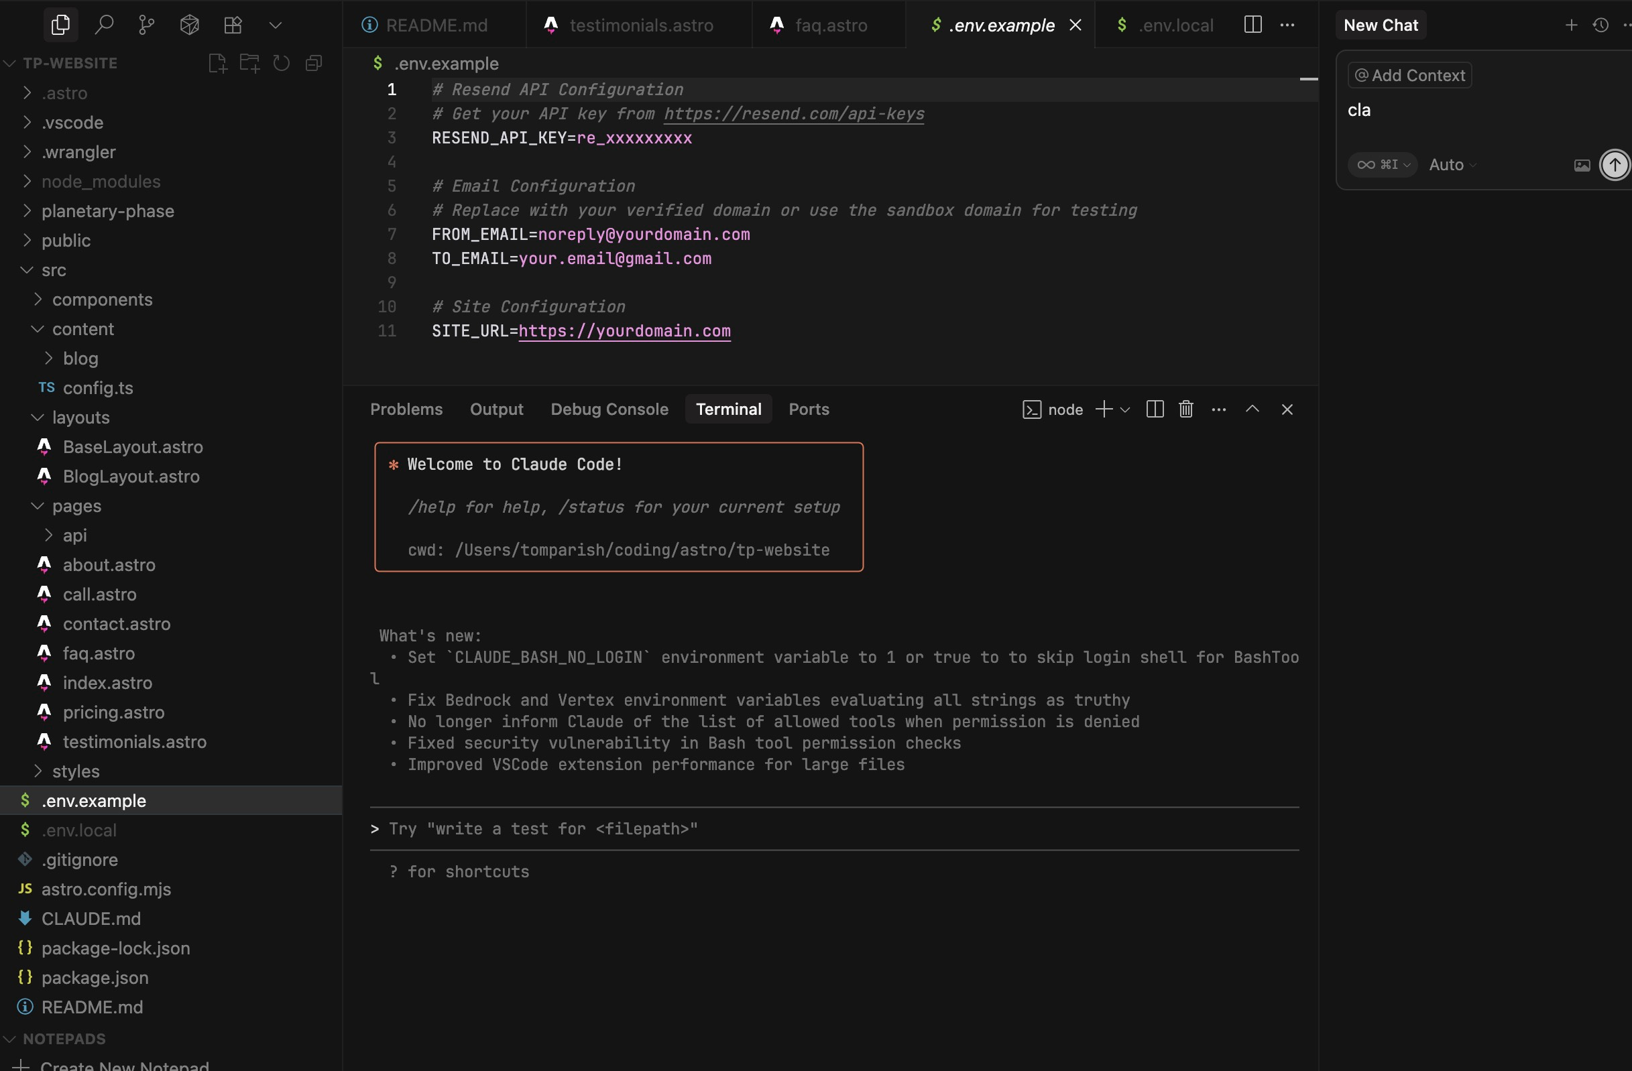Collapse all folders in explorer

tap(314, 63)
